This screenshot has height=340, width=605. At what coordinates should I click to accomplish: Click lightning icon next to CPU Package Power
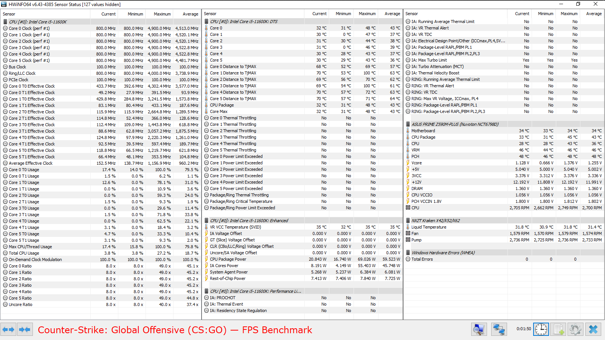tap(206, 259)
